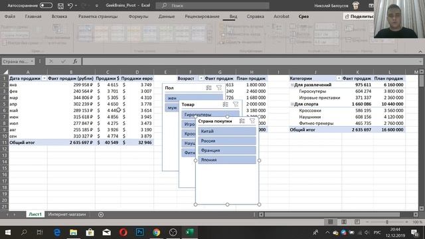425x239 pixels.
Task: Open Customize Quick Access Toolbar menu
Action: pos(97,6)
